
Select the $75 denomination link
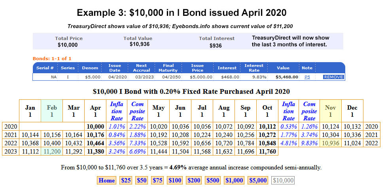coord(157,180)
